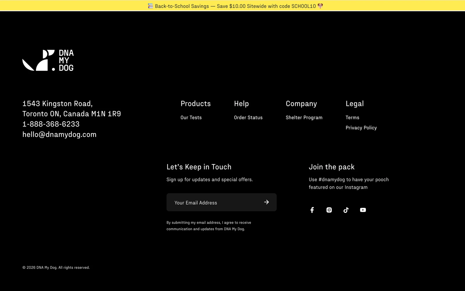Viewport: 465px width, 291px height.
Task: Call the 1-888-368-6233 phone number
Action: coord(51,124)
